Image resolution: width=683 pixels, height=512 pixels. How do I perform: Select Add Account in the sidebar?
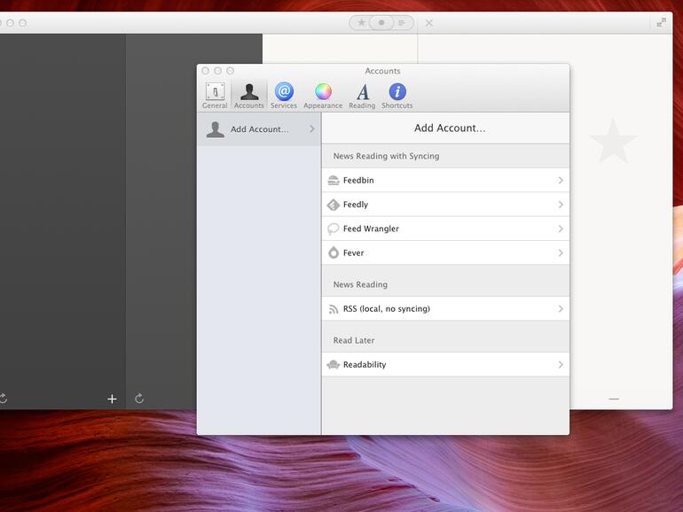pos(259,129)
